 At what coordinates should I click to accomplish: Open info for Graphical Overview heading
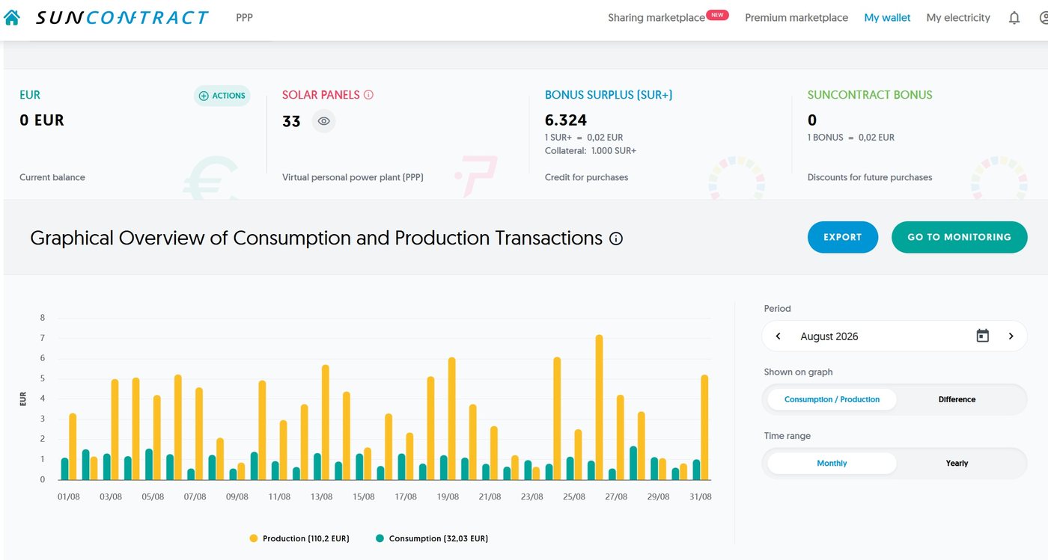coord(616,239)
